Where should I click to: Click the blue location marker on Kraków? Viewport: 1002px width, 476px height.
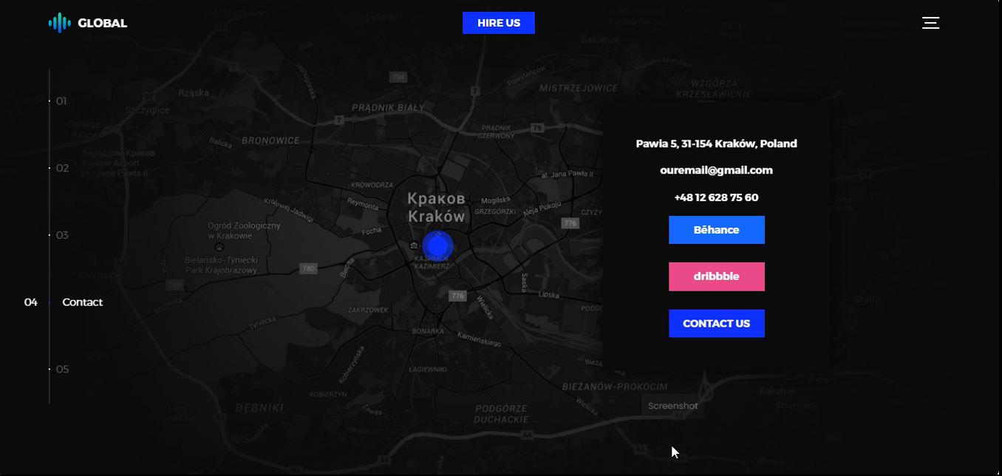[x=437, y=245]
